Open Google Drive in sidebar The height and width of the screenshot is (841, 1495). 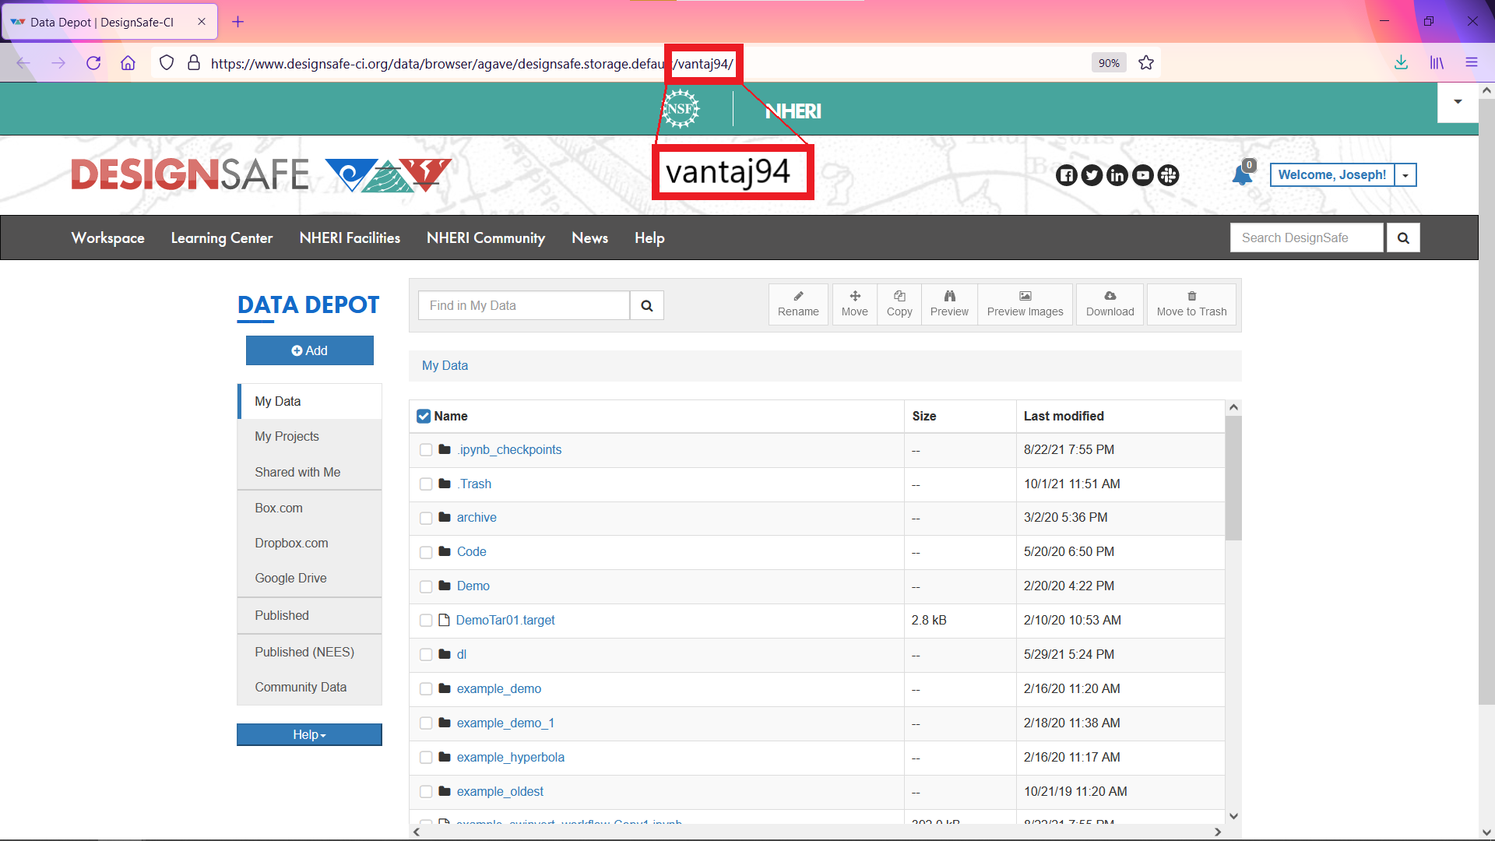tap(310, 578)
